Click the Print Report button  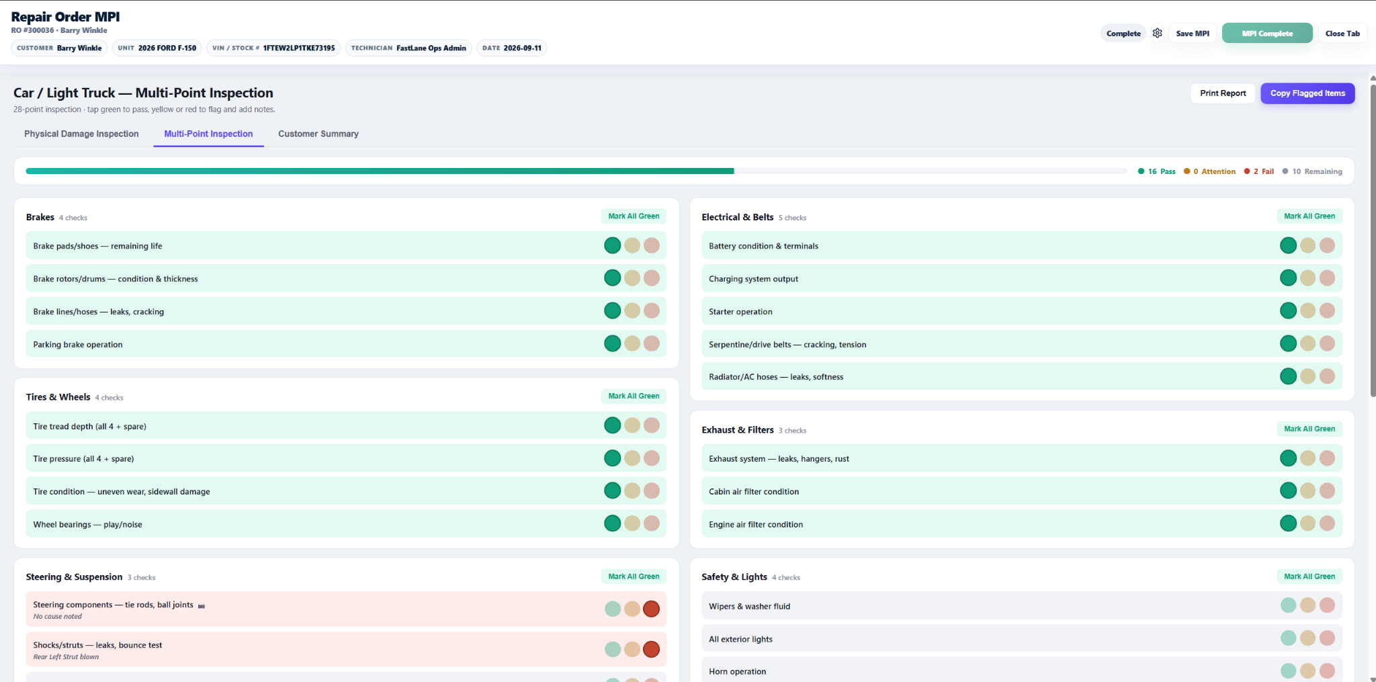click(x=1223, y=93)
